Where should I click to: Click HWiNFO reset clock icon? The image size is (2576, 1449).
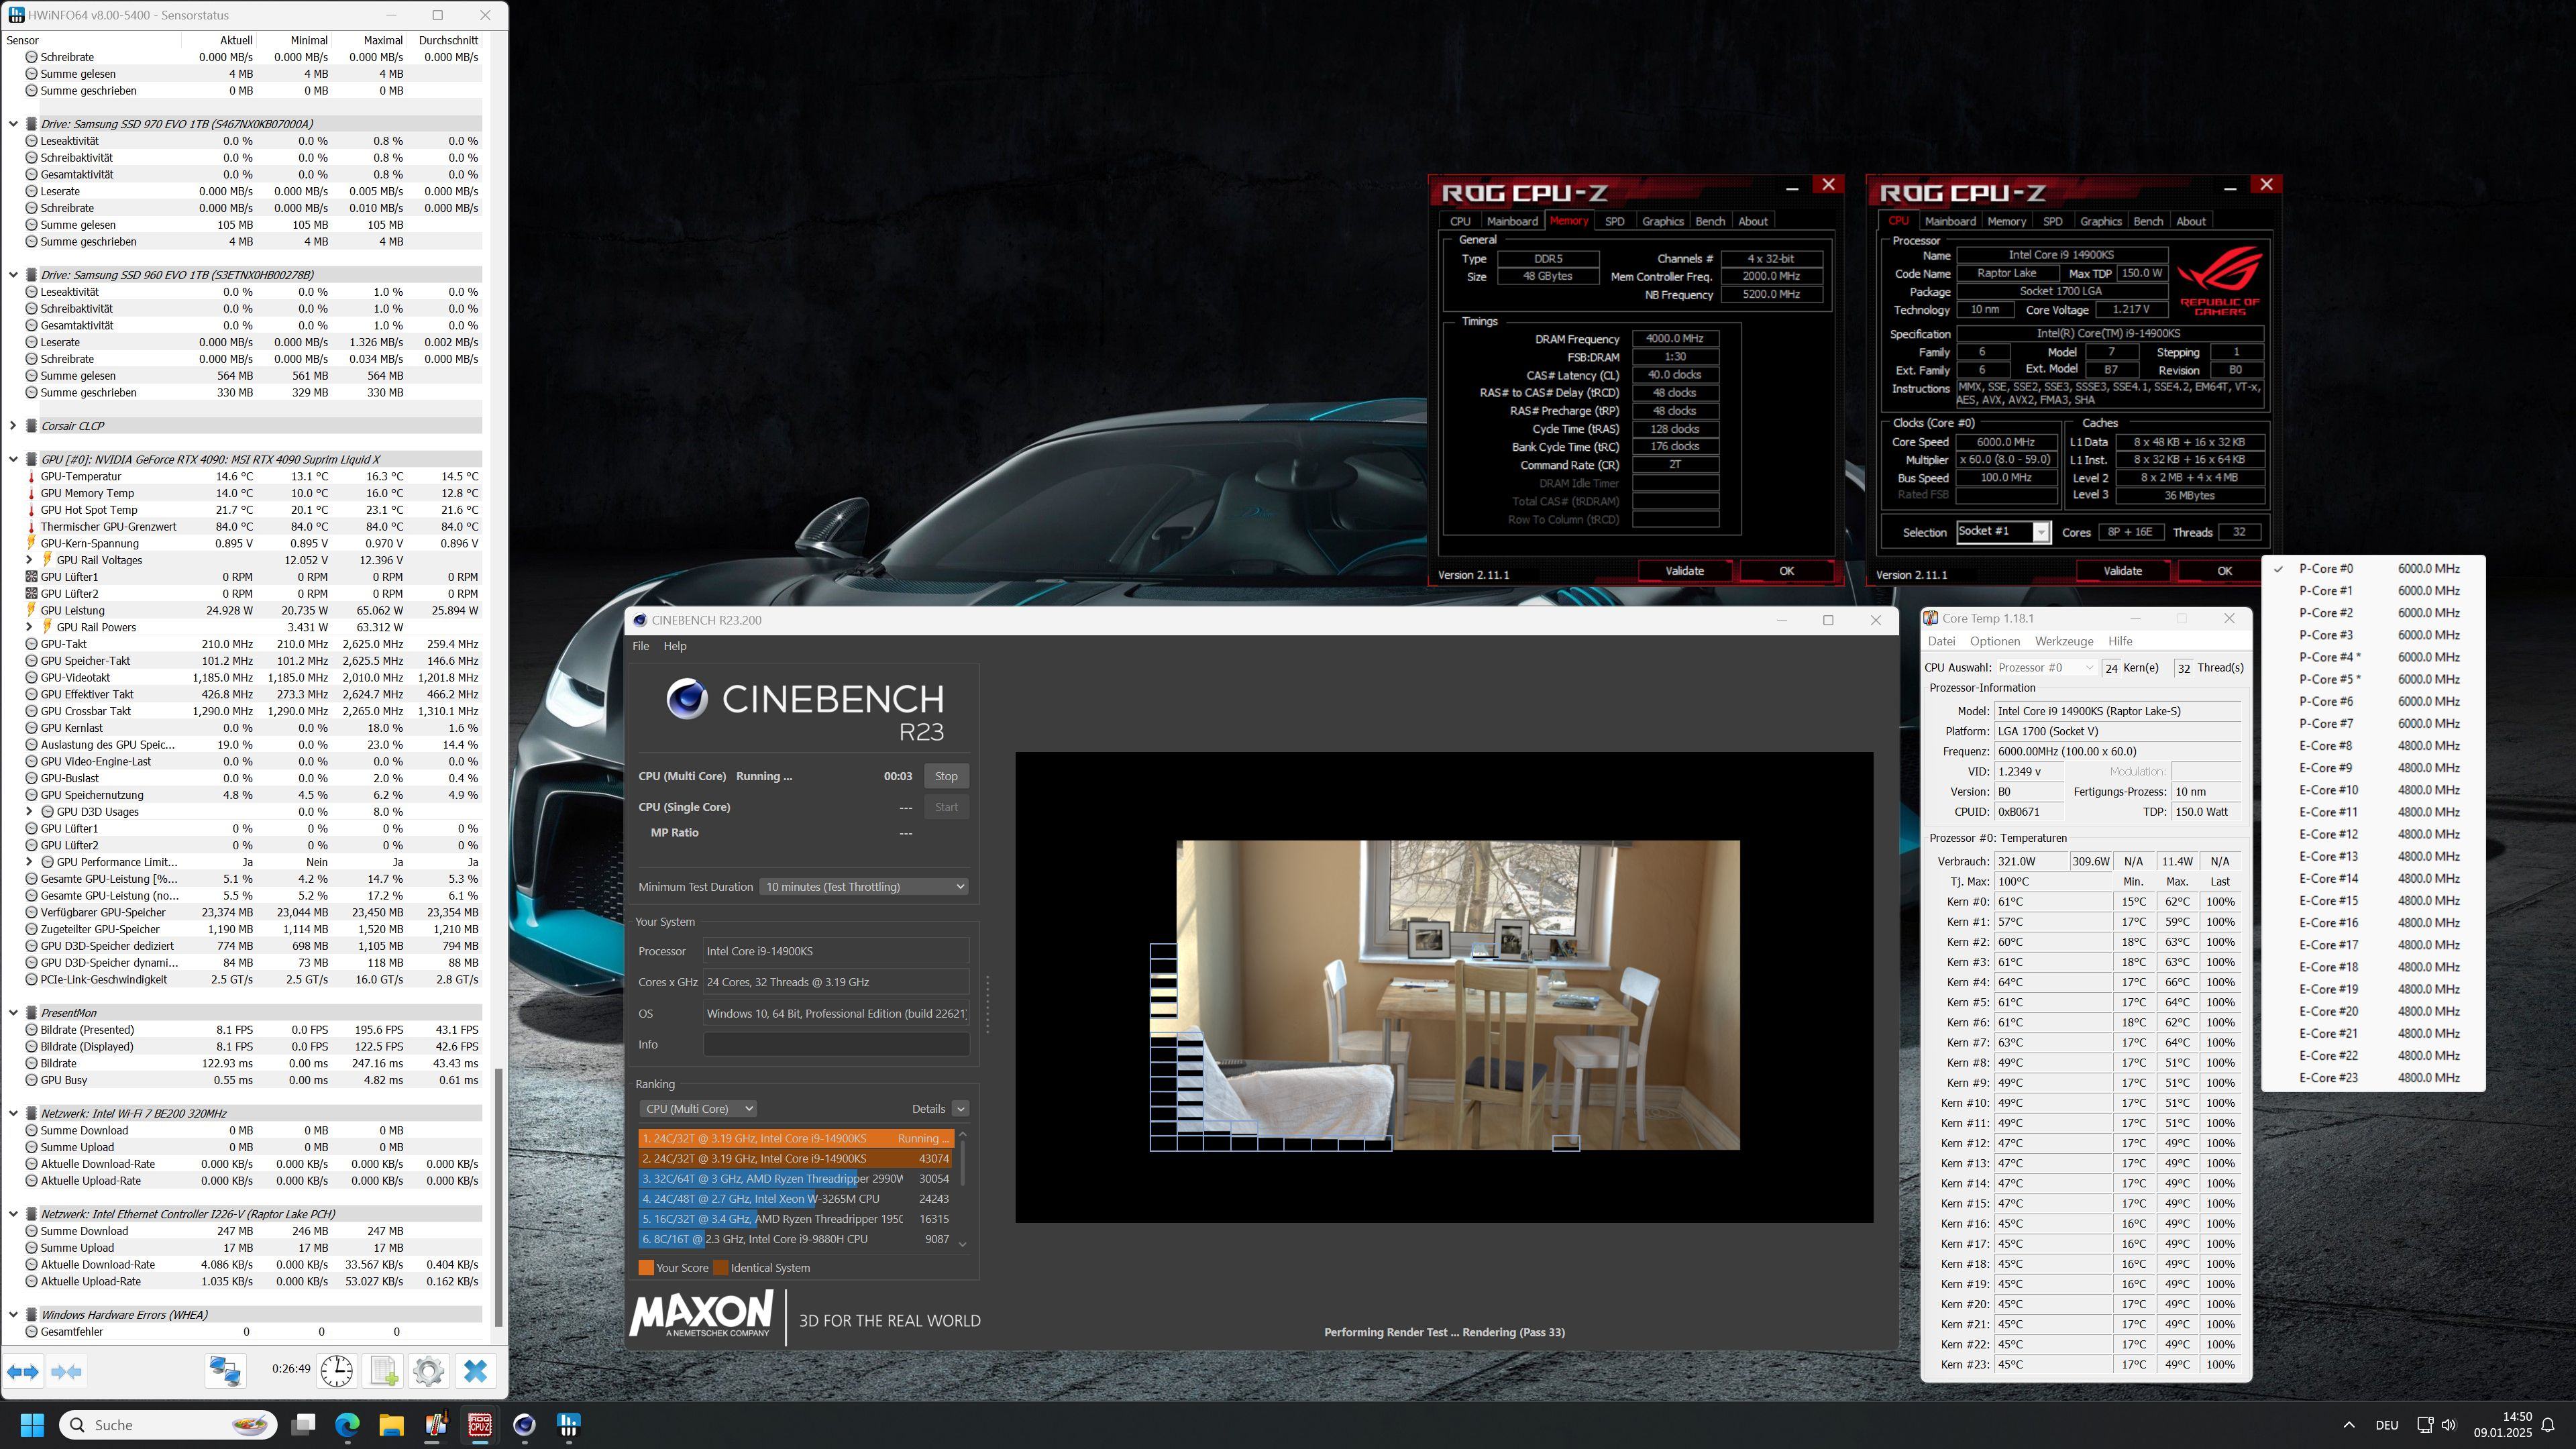[337, 1370]
